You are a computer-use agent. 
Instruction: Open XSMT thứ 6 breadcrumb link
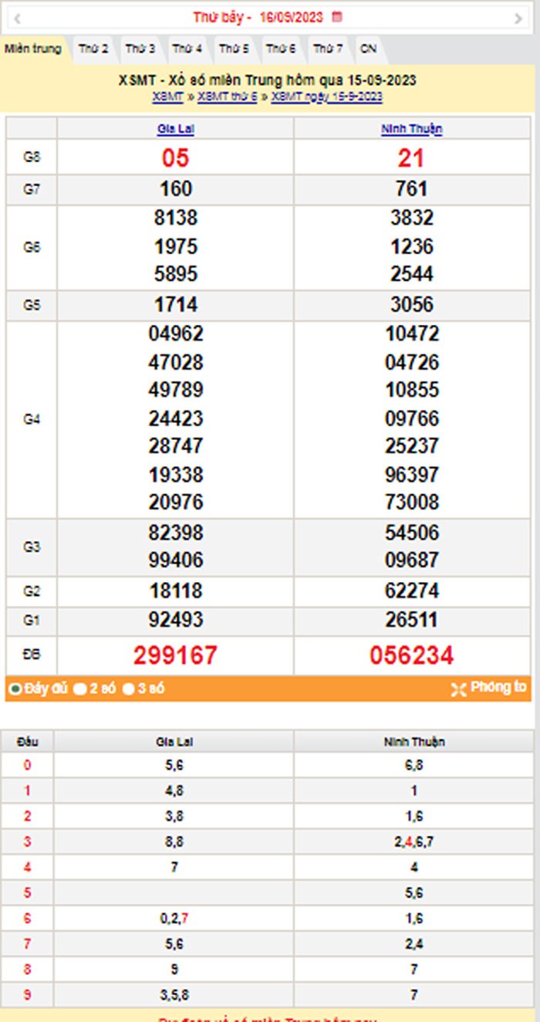pos(228,97)
